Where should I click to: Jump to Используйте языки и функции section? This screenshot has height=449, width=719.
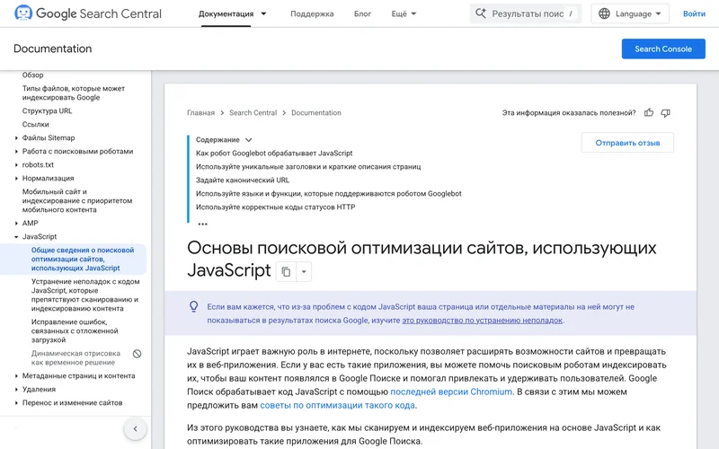click(x=328, y=193)
